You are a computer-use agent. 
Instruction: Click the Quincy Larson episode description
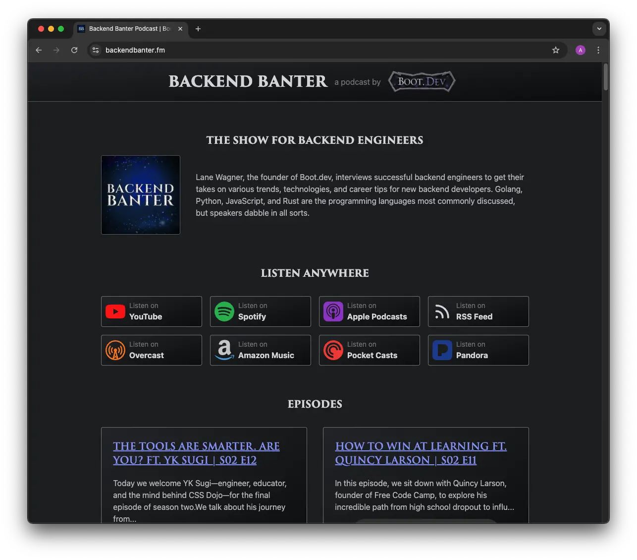pyautogui.click(x=425, y=495)
